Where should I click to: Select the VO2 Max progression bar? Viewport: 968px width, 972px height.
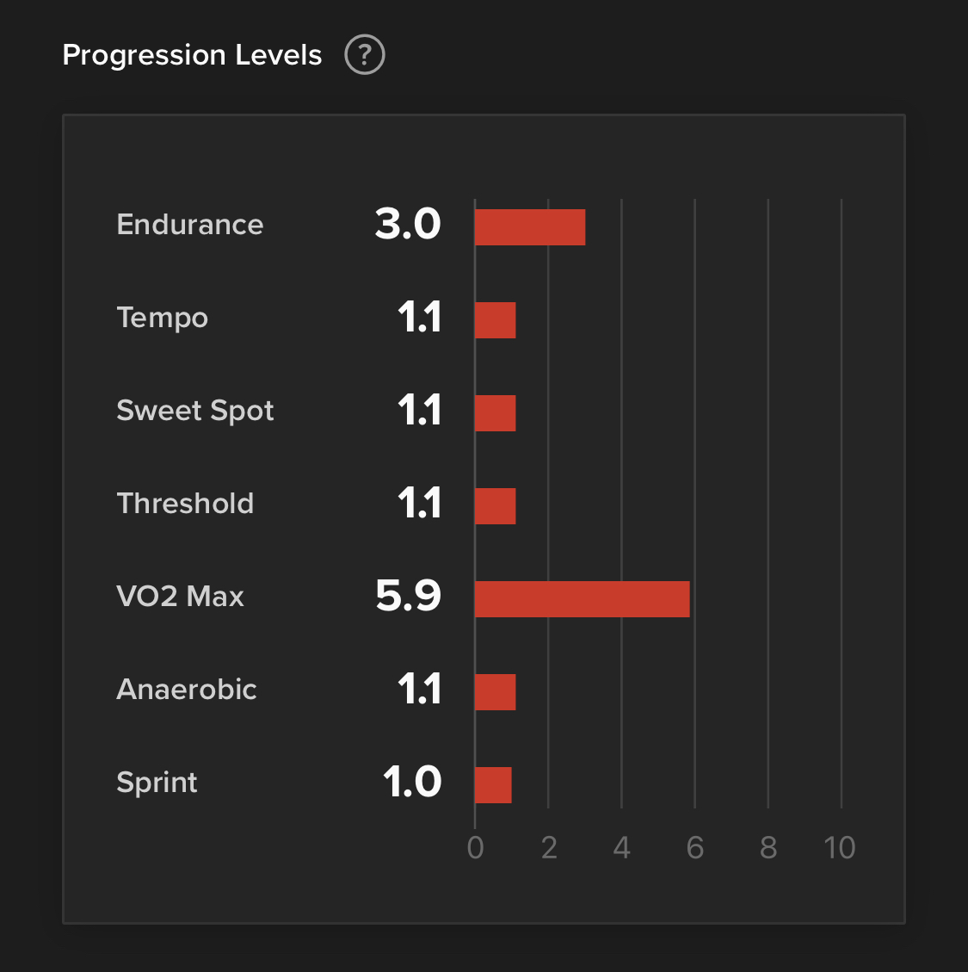coord(583,599)
